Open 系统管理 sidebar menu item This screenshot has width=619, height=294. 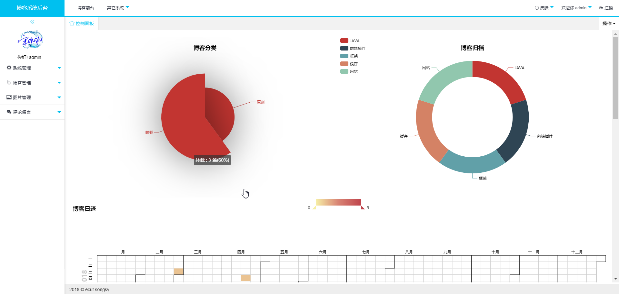point(32,68)
